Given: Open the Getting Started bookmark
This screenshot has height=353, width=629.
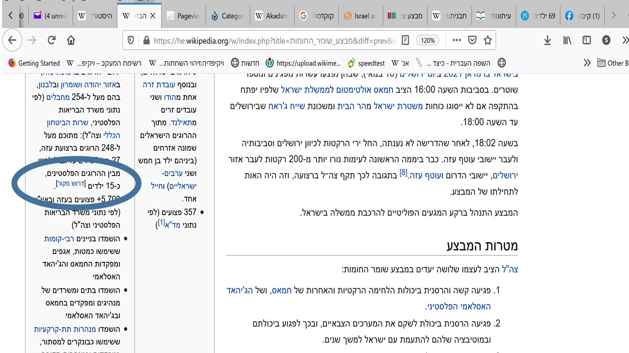Looking at the screenshot, I should [34, 63].
